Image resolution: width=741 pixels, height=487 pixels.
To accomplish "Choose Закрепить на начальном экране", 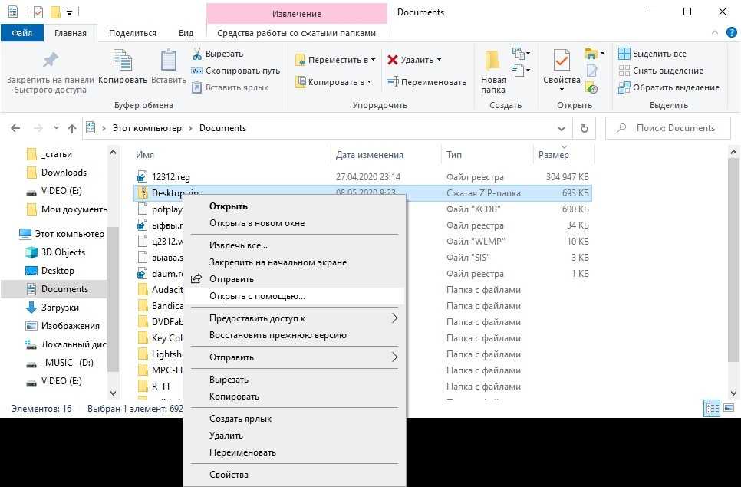I will (x=294, y=262).
